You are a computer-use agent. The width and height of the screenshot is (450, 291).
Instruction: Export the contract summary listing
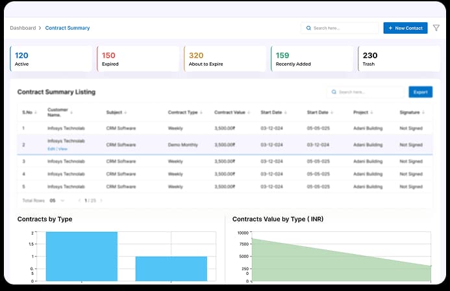pos(420,92)
